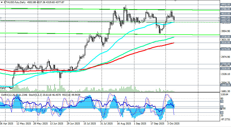
Task: Click the 4610.00 price level label
Action: click(x=225, y=14)
